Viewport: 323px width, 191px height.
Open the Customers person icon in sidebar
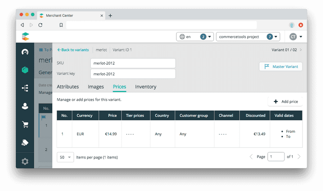(x=25, y=106)
